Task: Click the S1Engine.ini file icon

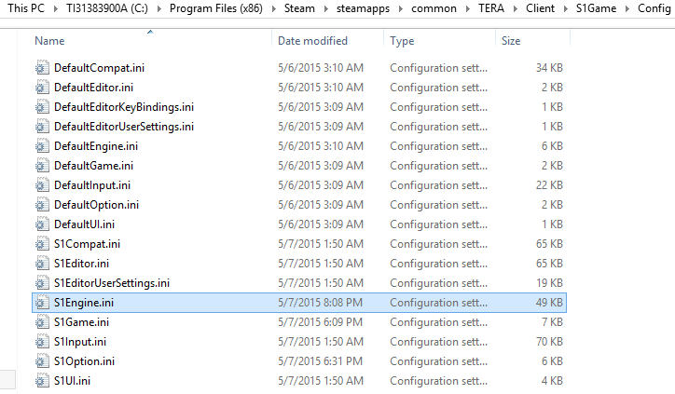Action: 41,303
